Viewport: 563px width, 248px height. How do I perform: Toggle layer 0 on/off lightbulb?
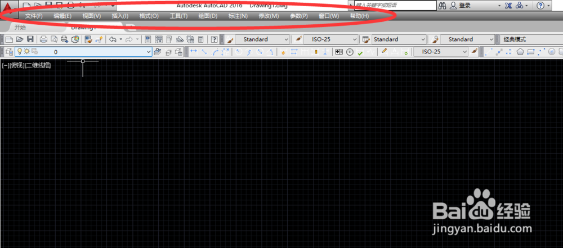pos(19,51)
